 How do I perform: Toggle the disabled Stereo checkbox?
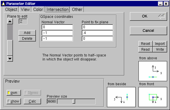[32, 93]
